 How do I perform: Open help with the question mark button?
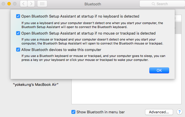179,112
